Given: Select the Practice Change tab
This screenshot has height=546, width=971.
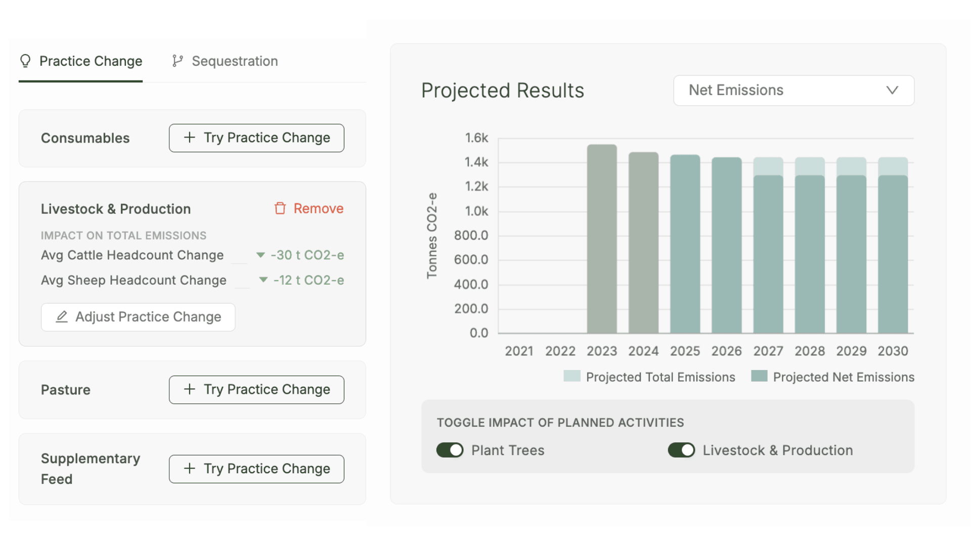Looking at the screenshot, I should click(81, 61).
